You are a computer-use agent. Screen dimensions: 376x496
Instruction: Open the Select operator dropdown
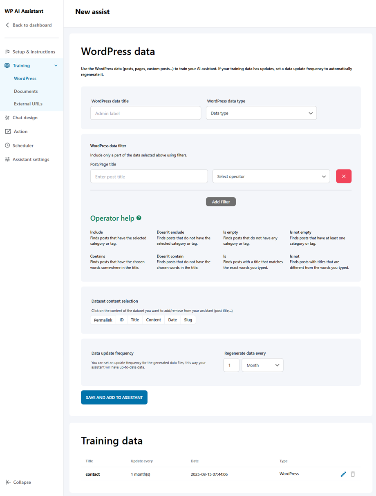click(x=271, y=177)
